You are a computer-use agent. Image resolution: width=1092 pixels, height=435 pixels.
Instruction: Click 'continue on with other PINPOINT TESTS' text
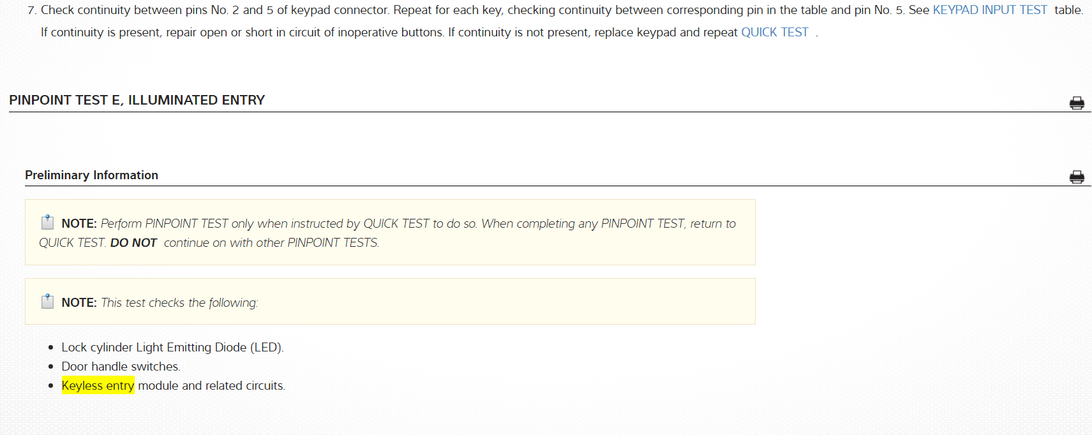click(271, 243)
